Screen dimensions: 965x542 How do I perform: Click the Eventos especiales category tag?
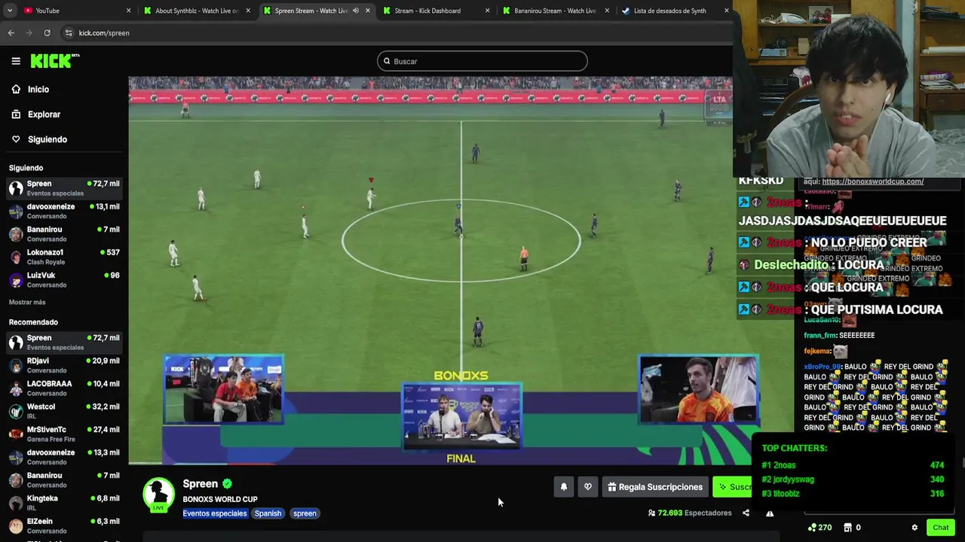click(x=215, y=513)
